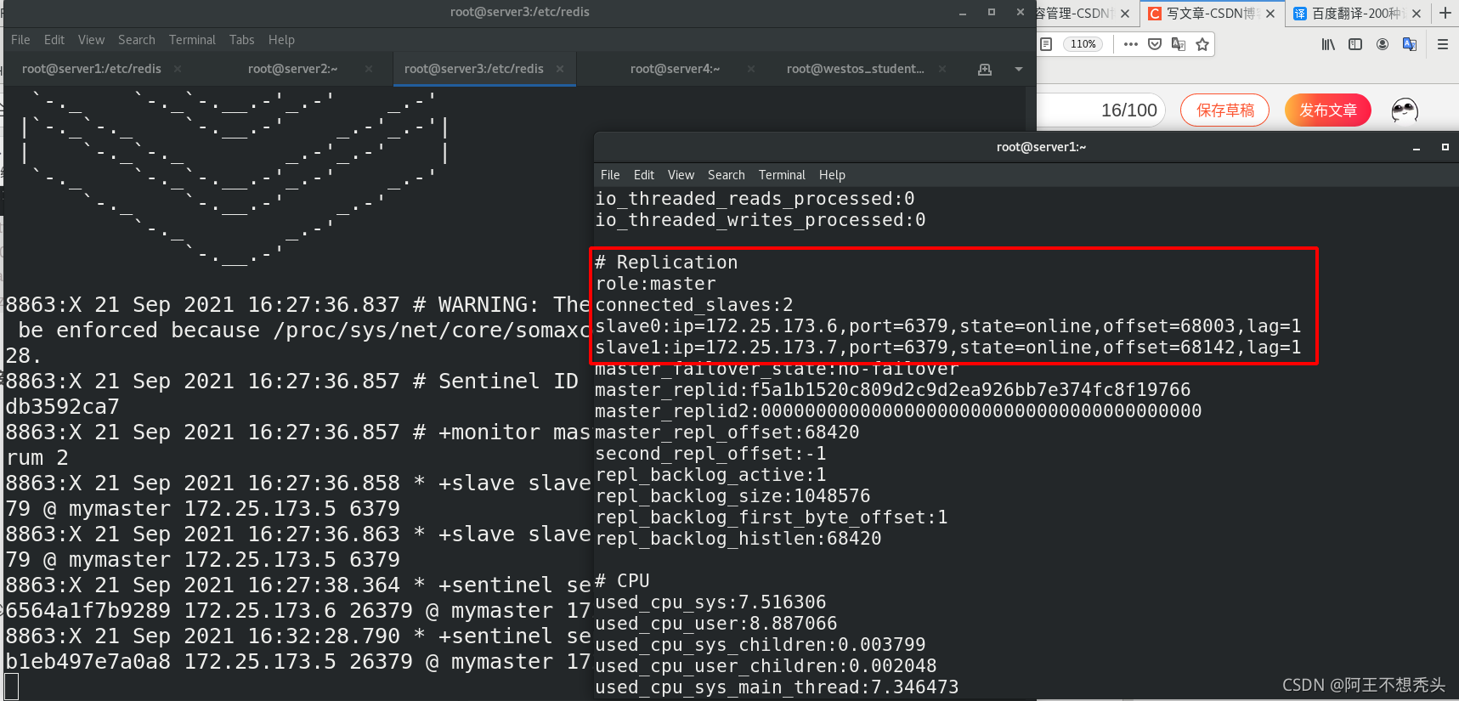Minimize the server3 terminal window
Viewport: 1459px width, 701px height.
[963, 13]
